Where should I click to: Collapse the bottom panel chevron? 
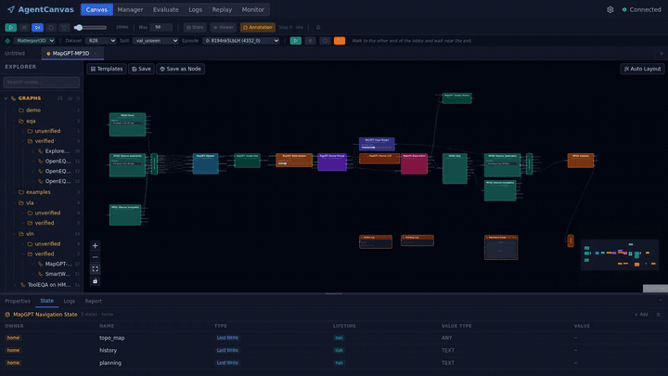click(661, 301)
